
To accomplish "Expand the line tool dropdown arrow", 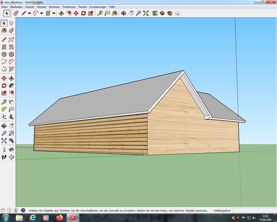I will 29,13.
